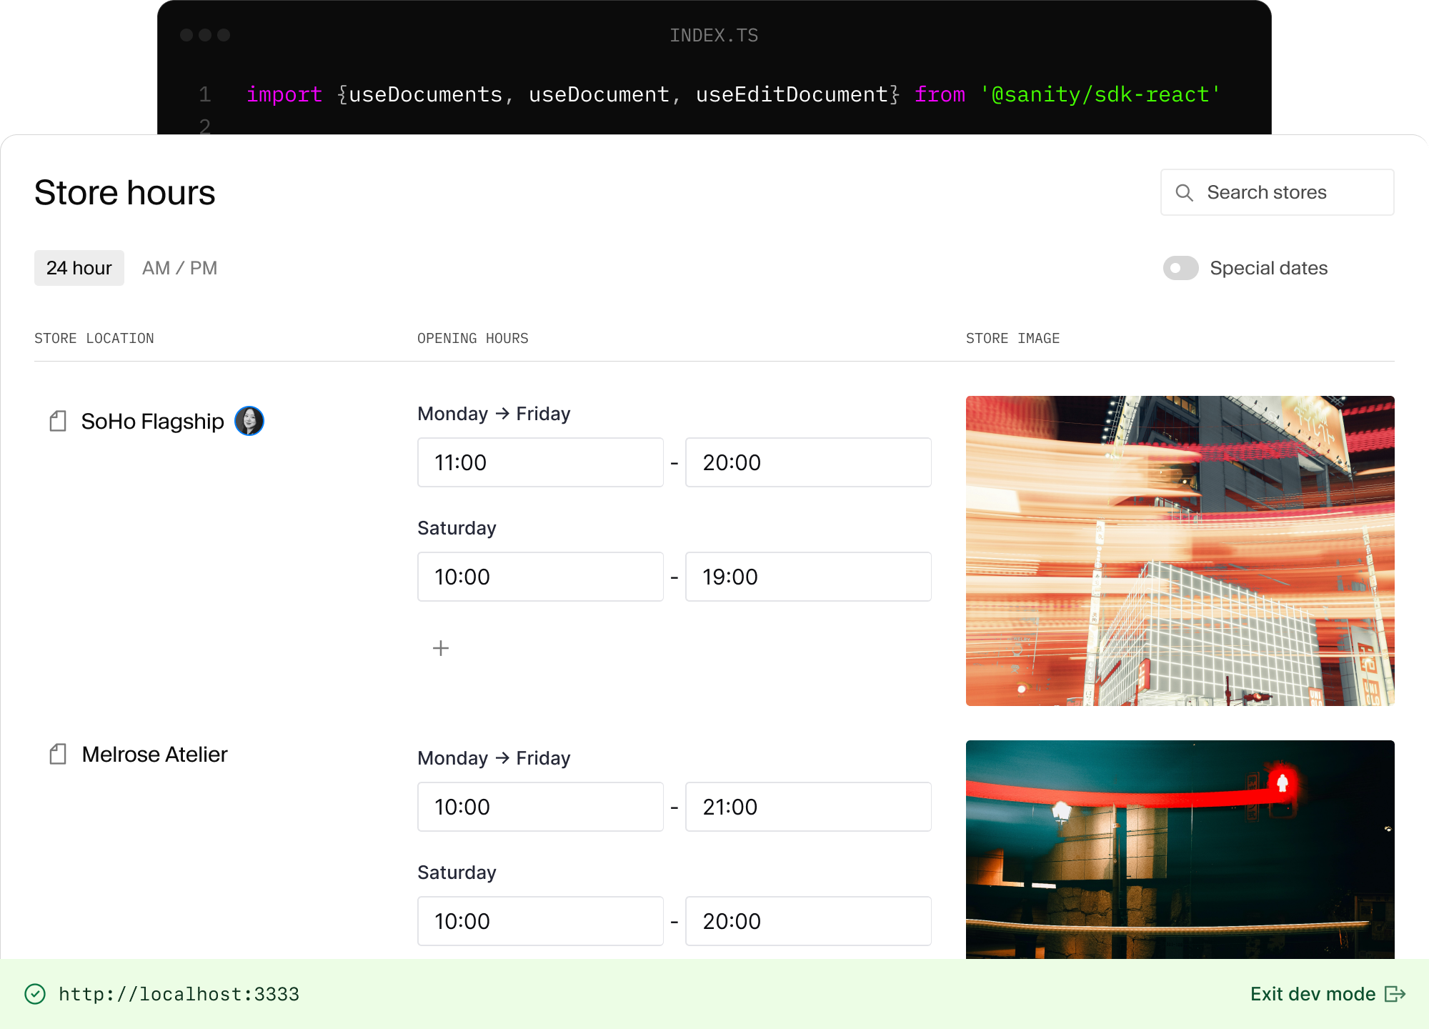Viewport: 1429px width, 1029px height.
Task: Click the INDEX.TS title in code window
Action: pyautogui.click(x=714, y=35)
